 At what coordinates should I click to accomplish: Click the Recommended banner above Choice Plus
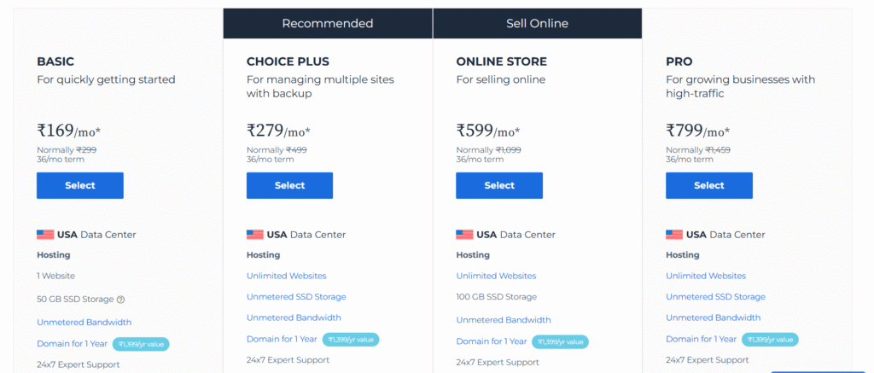(x=328, y=23)
